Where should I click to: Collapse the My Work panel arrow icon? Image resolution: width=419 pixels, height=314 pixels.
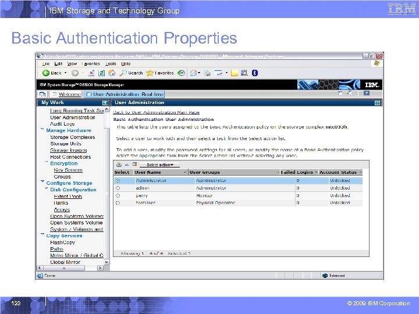105,102
